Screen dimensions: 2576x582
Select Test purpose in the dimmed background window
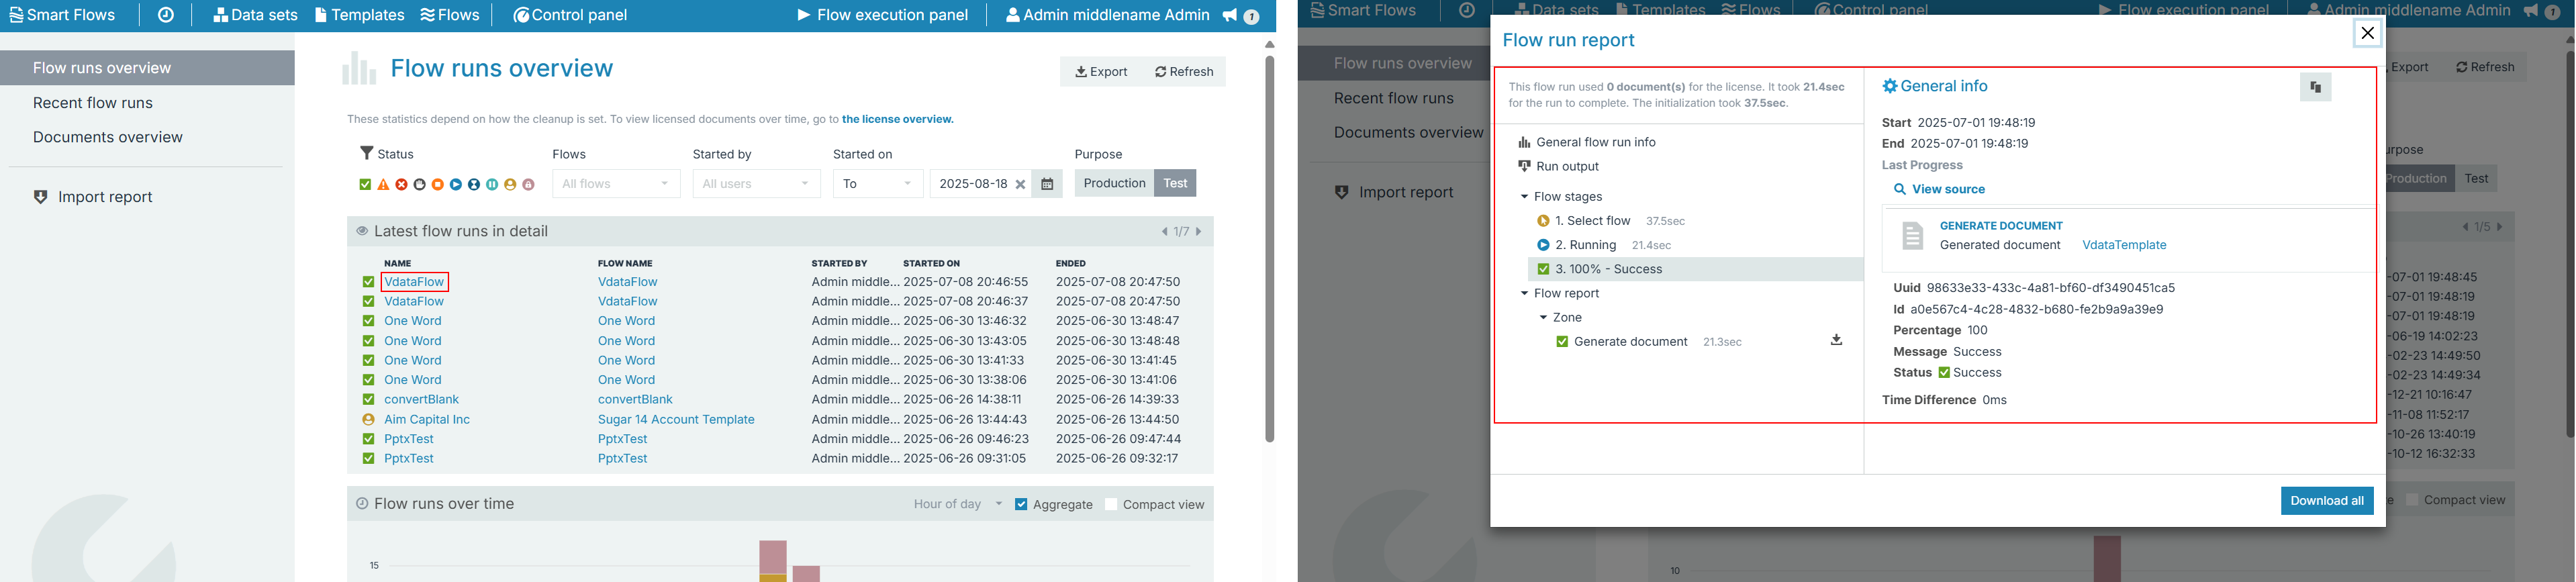coord(2476,178)
